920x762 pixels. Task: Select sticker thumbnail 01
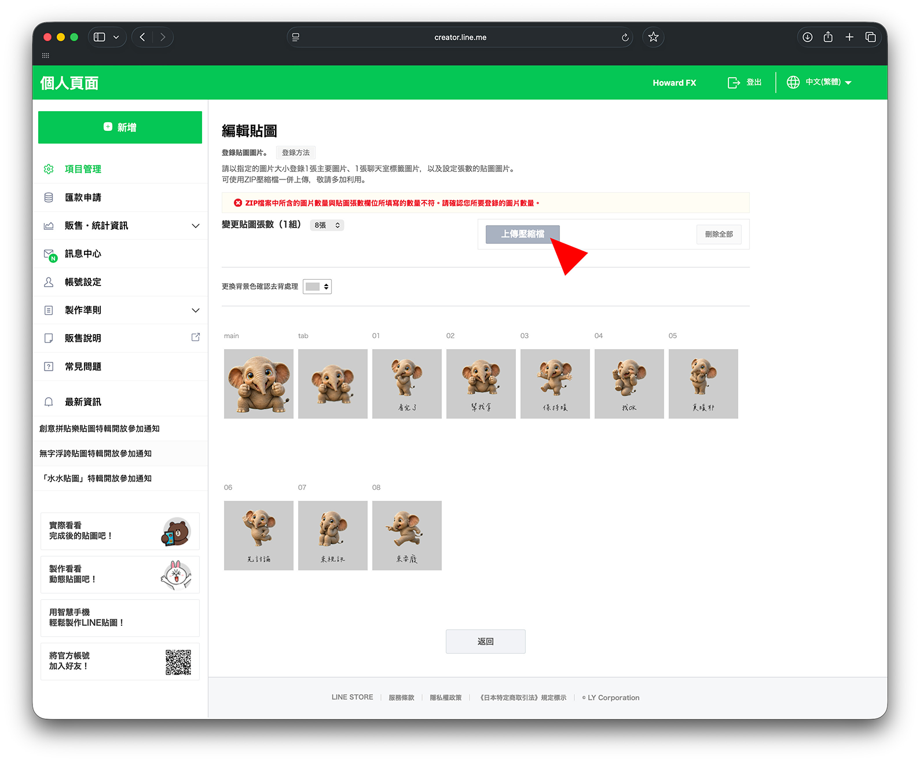pos(407,384)
